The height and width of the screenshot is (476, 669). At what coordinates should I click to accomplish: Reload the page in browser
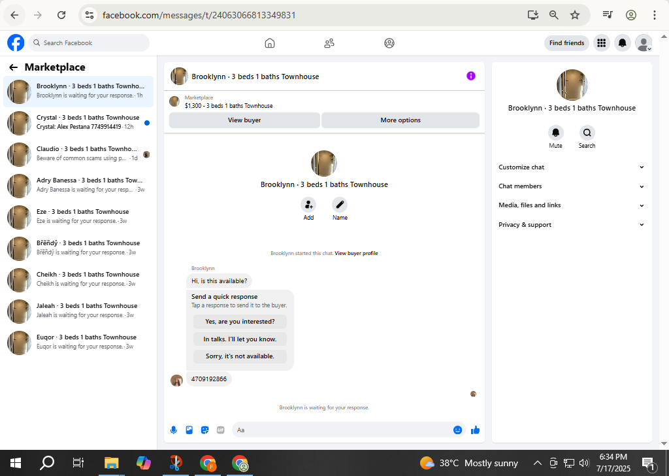point(61,15)
